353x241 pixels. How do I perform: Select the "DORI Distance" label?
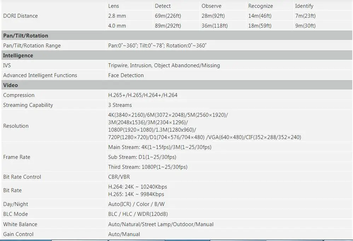pyautogui.click(x=21, y=16)
